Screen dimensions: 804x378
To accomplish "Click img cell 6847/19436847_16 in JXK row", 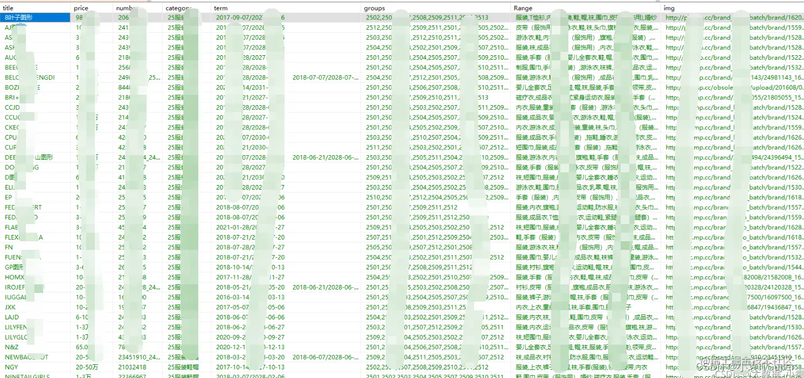I will pos(732,307).
